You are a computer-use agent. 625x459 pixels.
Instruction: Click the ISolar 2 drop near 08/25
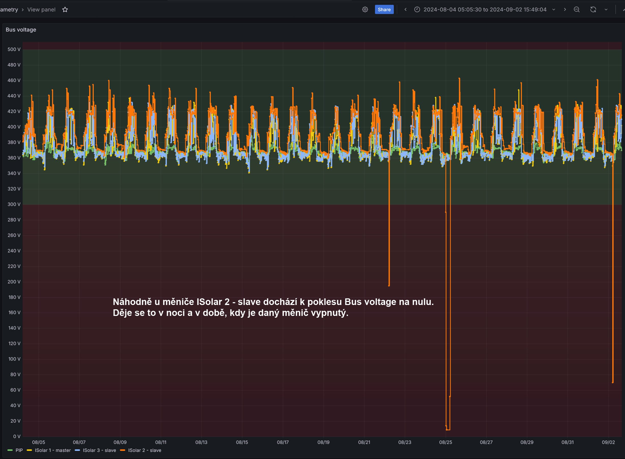pyautogui.click(x=446, y=333)
